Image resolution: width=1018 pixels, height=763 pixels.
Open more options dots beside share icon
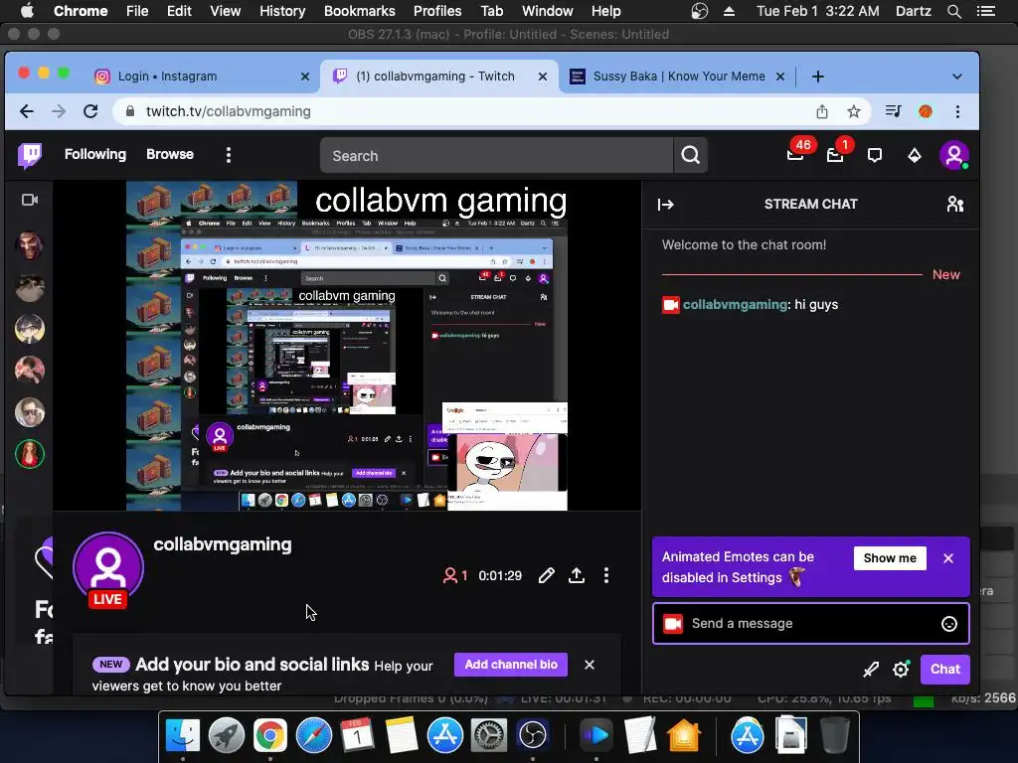click(x=605, y=575)
